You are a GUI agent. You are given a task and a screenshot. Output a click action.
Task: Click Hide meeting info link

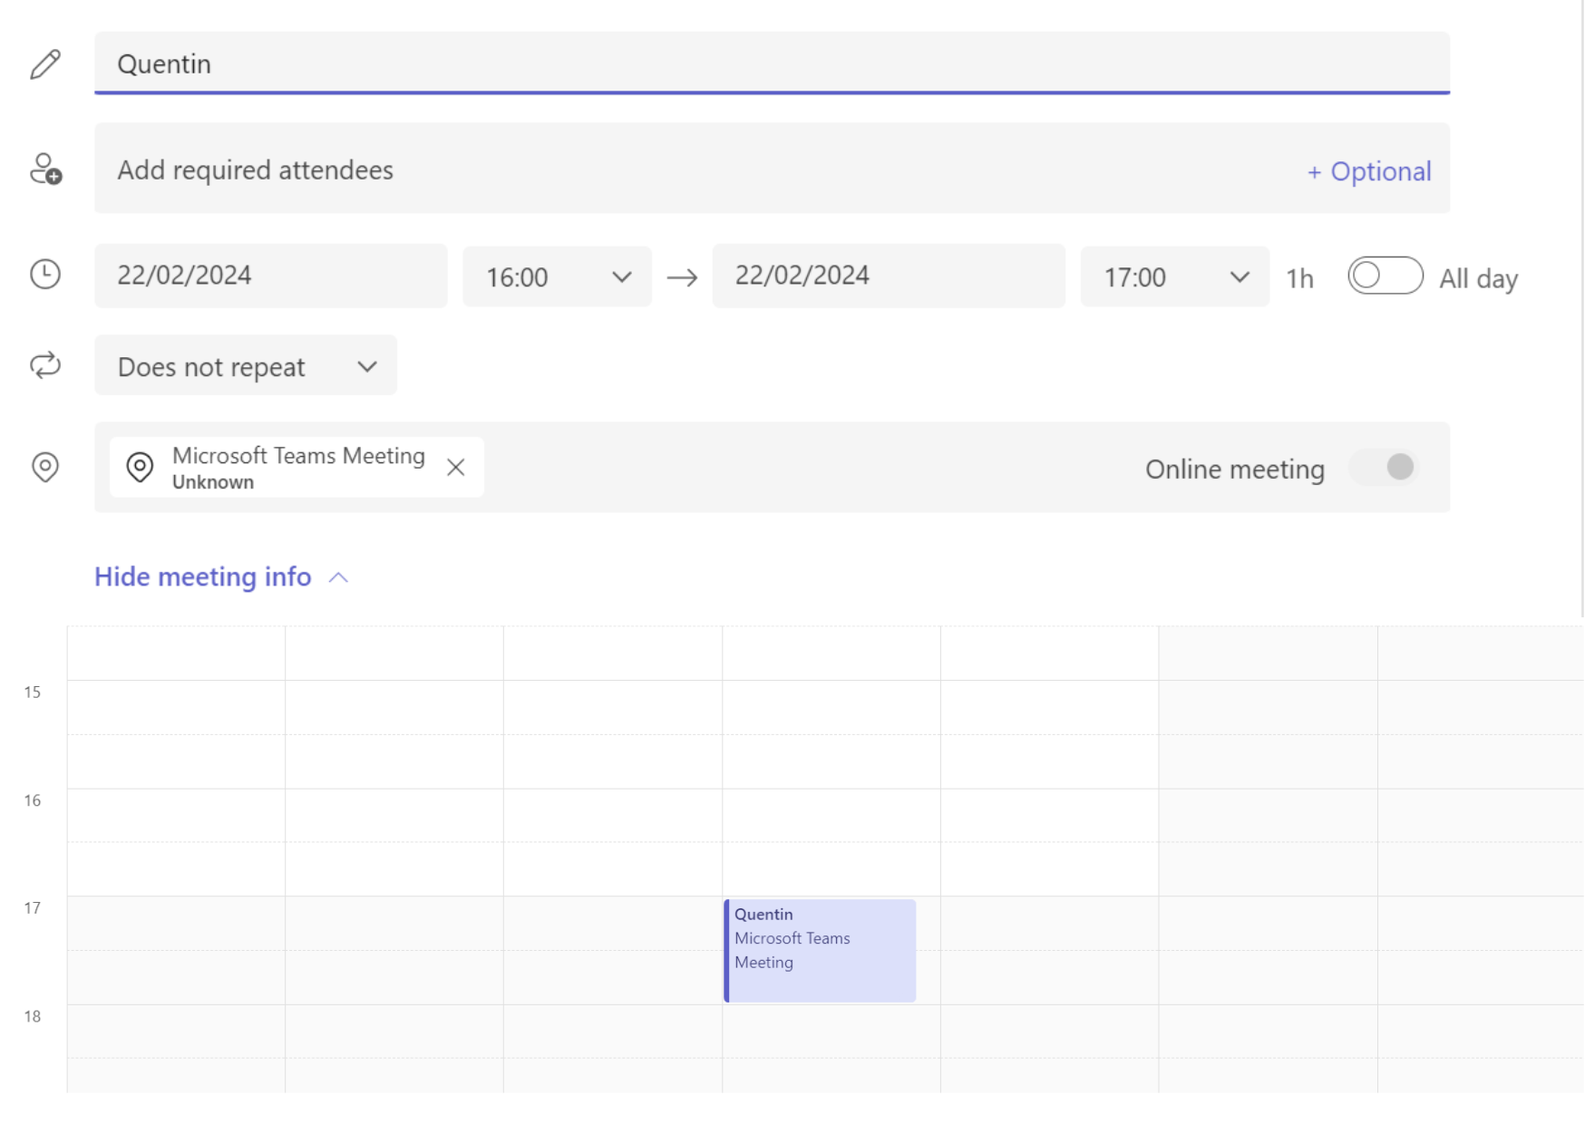point(203,577)
